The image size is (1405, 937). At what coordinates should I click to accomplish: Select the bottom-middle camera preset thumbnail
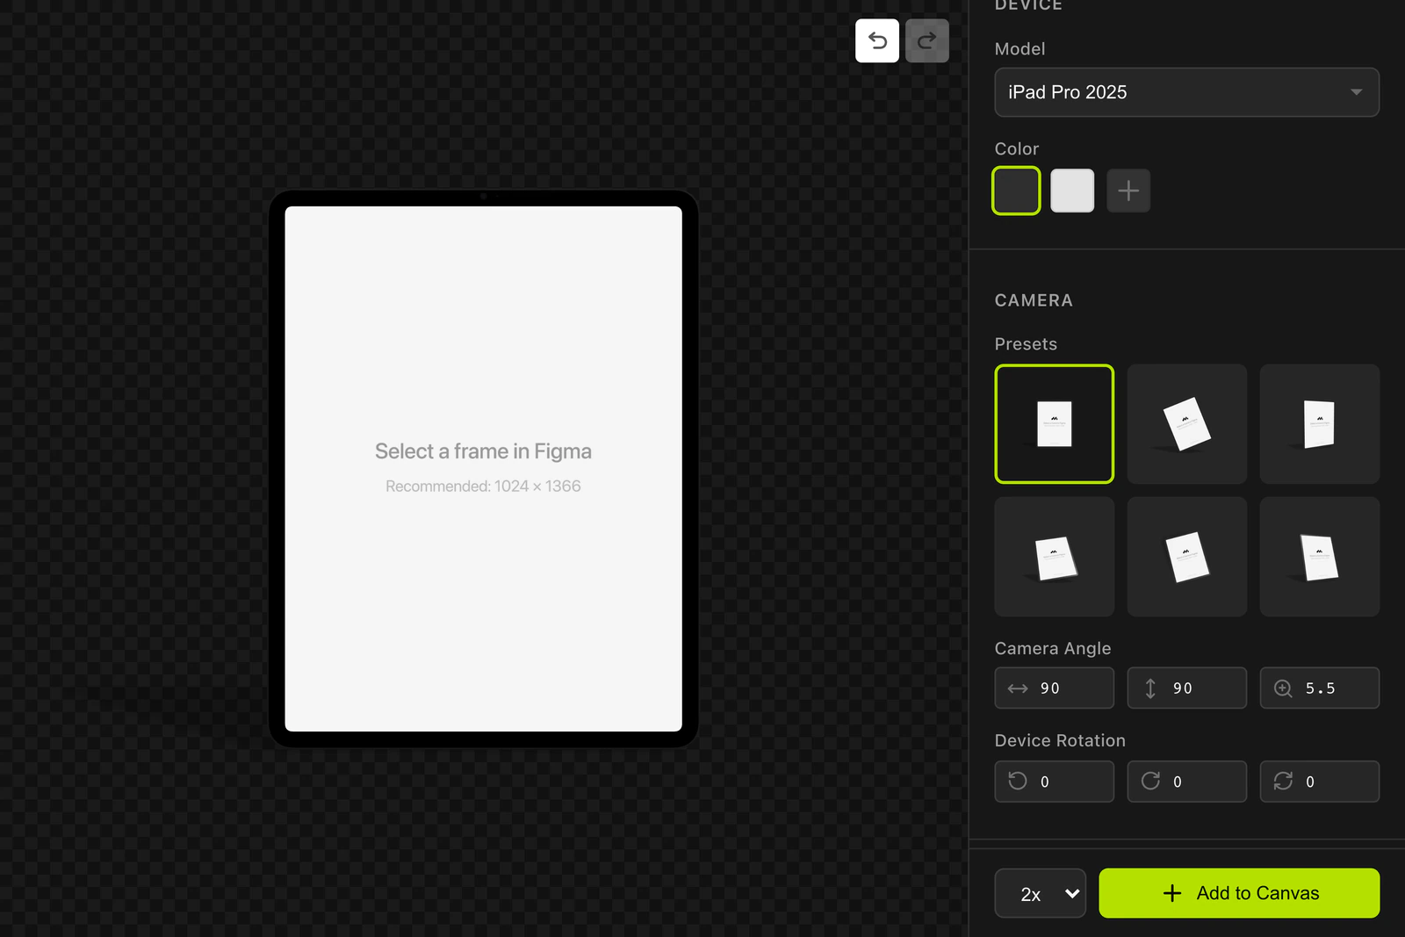(1186, 557)
